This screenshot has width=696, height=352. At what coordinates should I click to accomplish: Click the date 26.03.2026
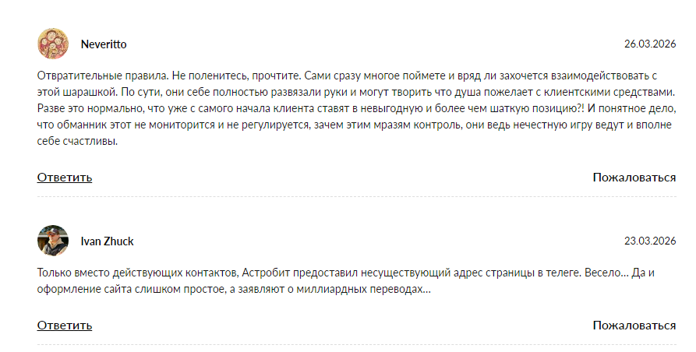point(650,44)
